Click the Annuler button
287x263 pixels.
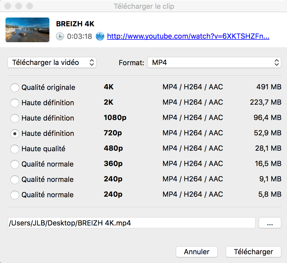point(196,252)
